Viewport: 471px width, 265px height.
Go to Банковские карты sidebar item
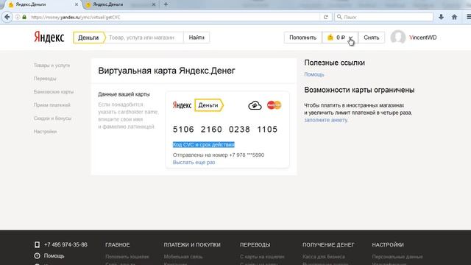(54, 91)
